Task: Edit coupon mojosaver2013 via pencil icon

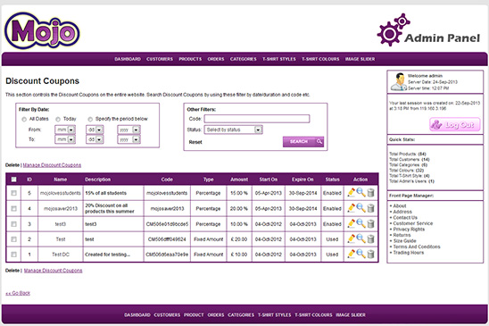Action: (x=352, y=208)
